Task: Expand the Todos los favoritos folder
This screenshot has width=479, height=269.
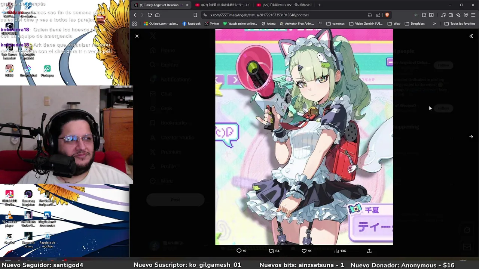Action: (x=460, y=24)
